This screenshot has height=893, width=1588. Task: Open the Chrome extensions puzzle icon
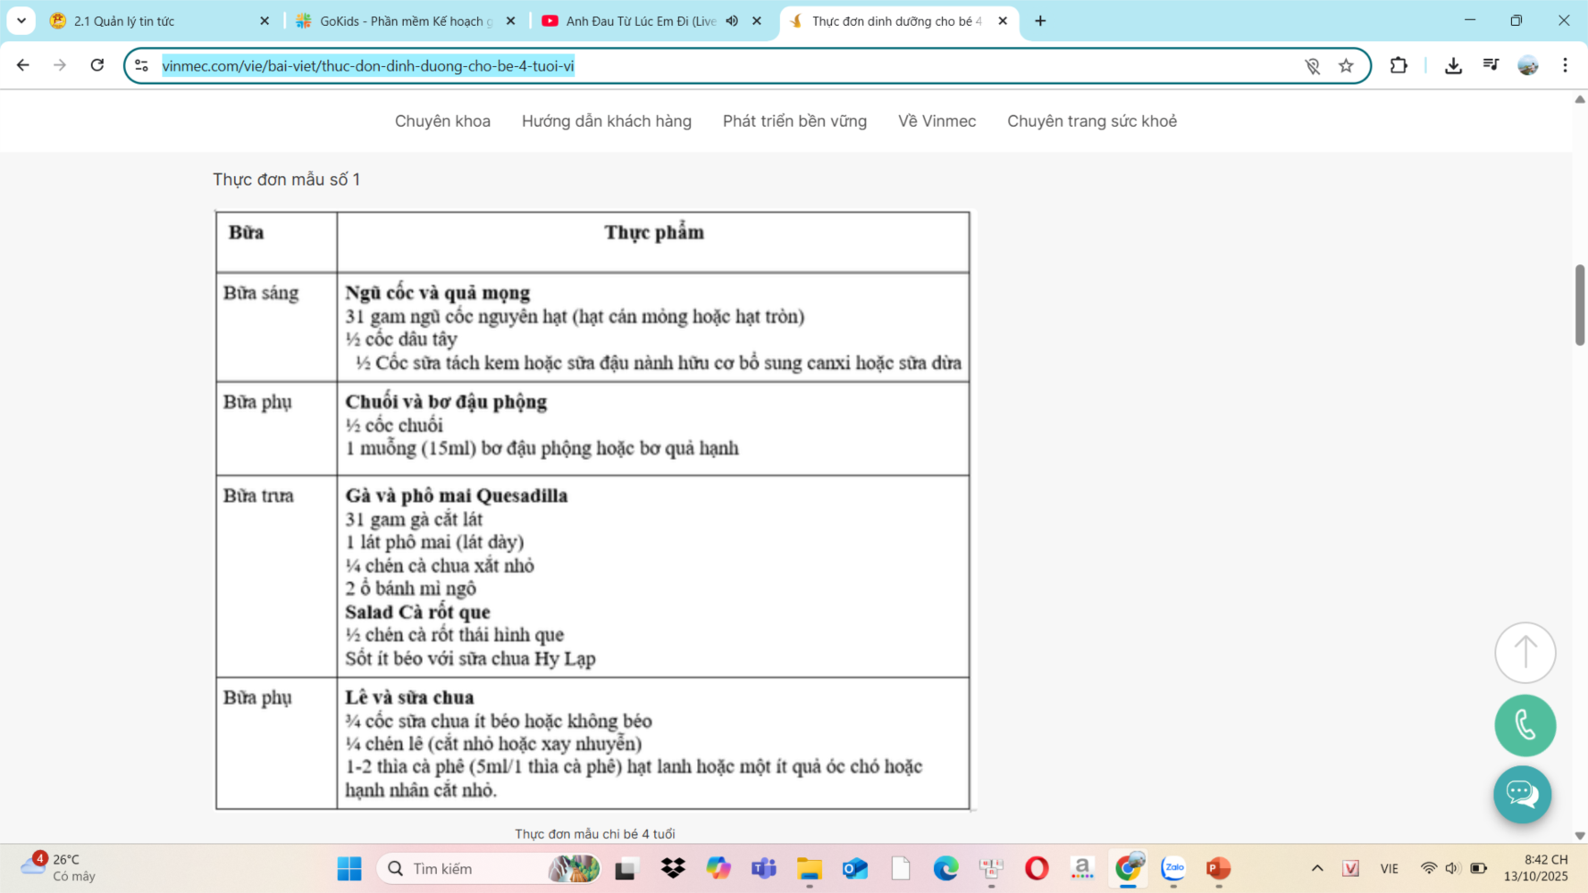pos(1399,66)
